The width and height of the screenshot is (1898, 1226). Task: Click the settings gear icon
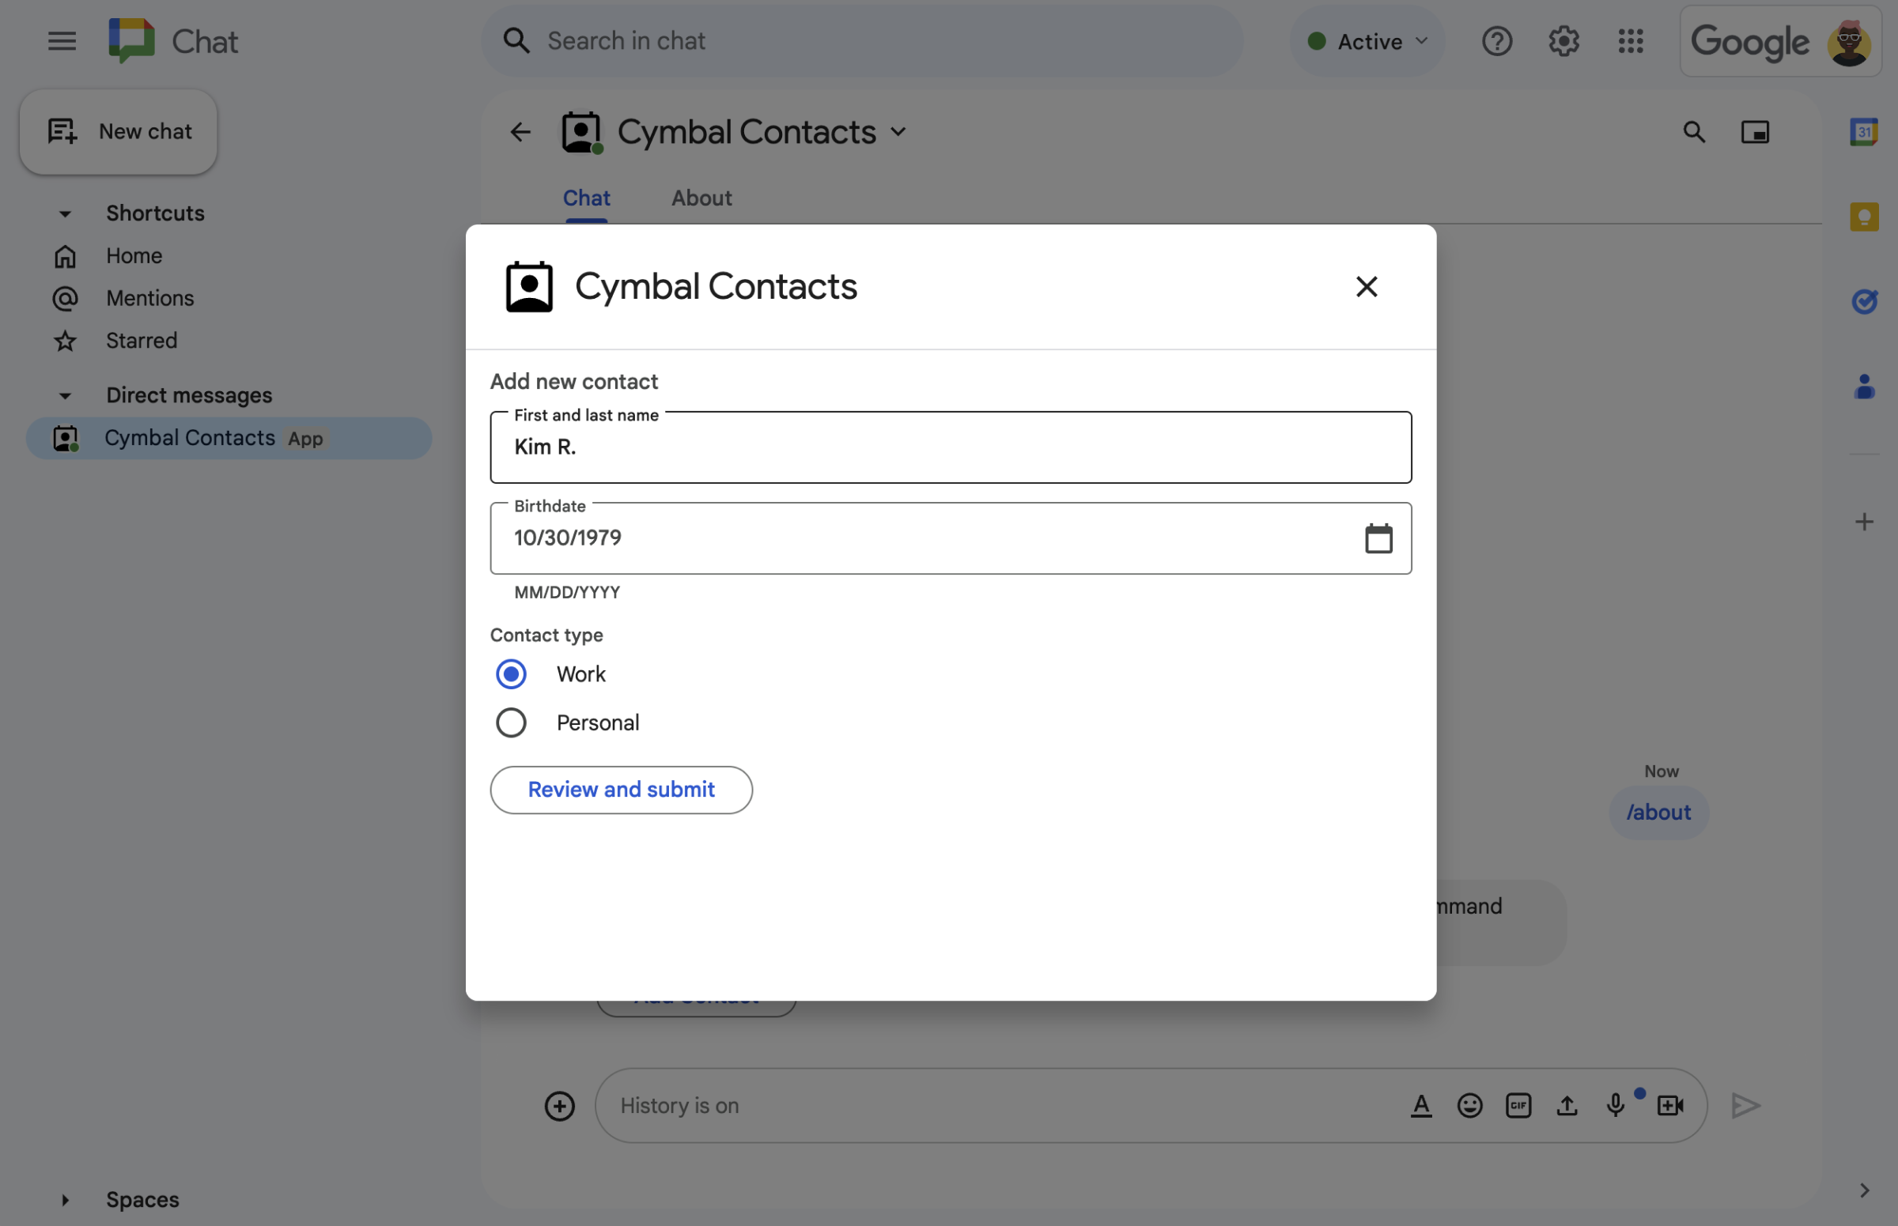(x=1564, y=40)
